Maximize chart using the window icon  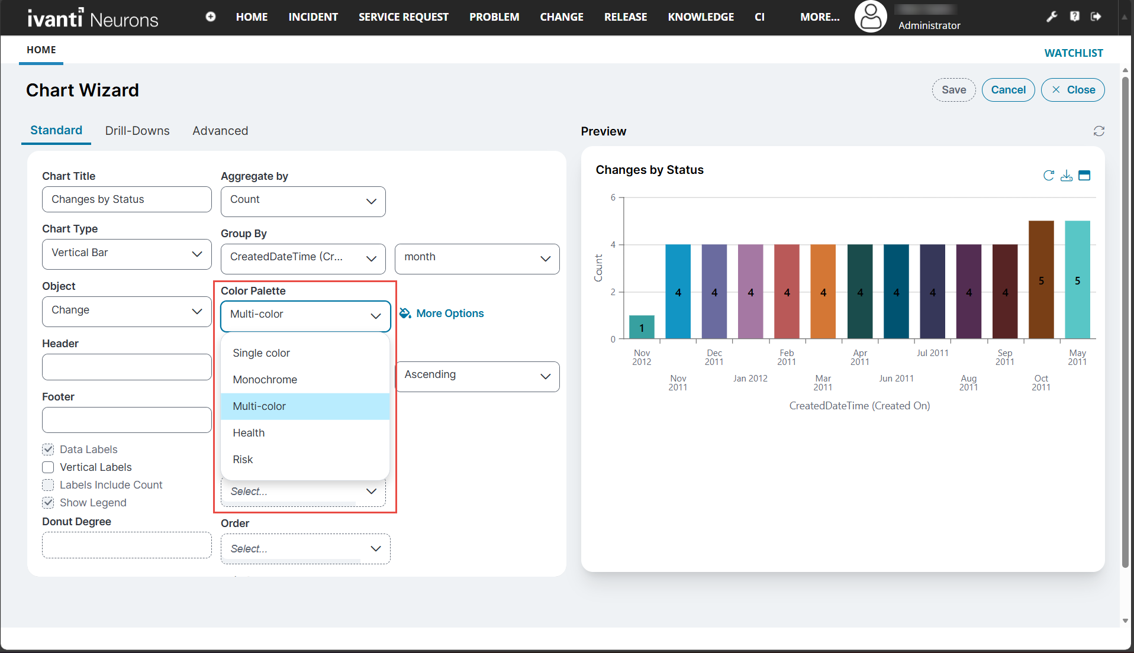1084,176
